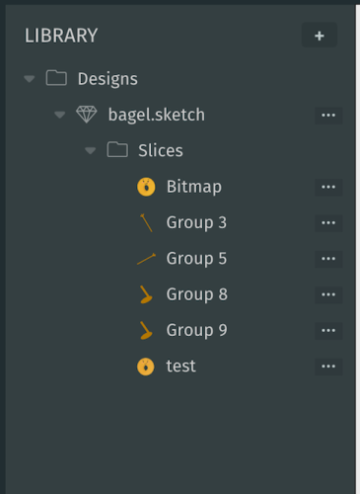Click the Bitmap bagel thumbnail
360x494 pixels.
click(x=146, y=187)
